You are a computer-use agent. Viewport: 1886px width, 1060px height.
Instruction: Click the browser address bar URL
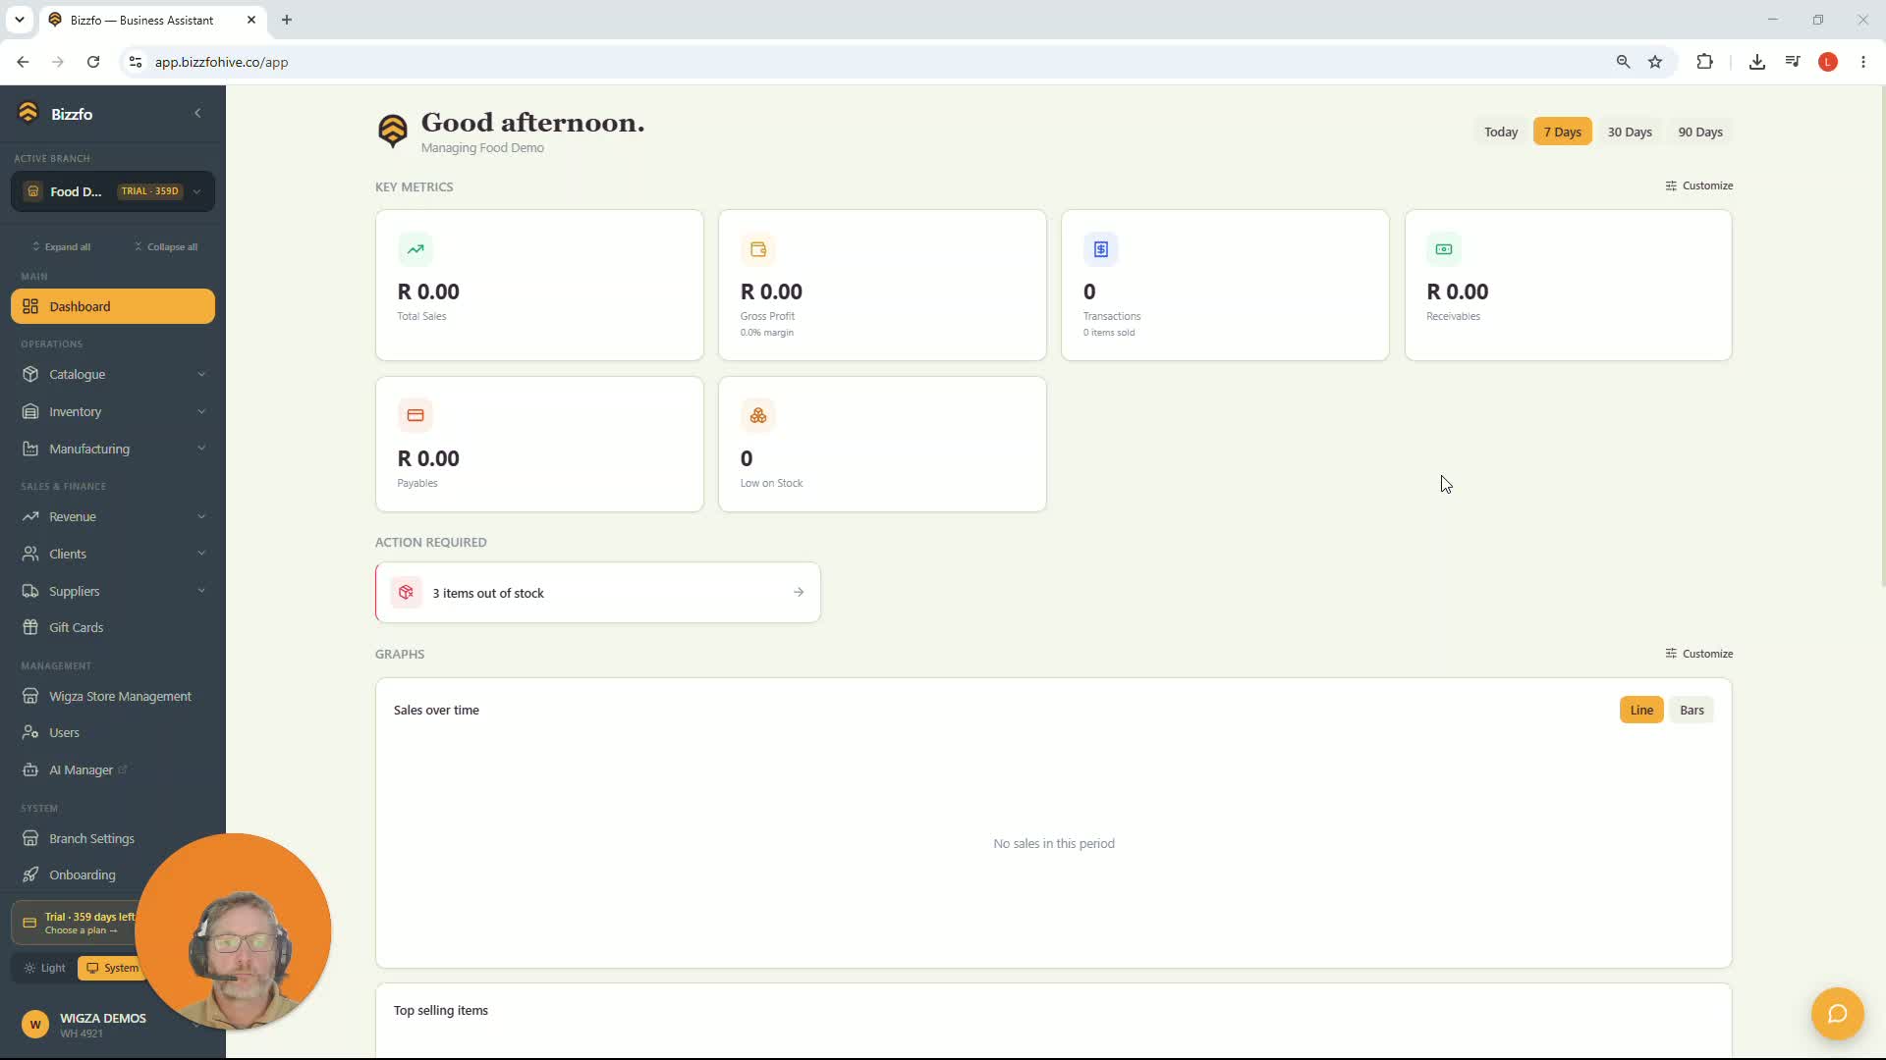pyautogui.click(x=221, y=62)
